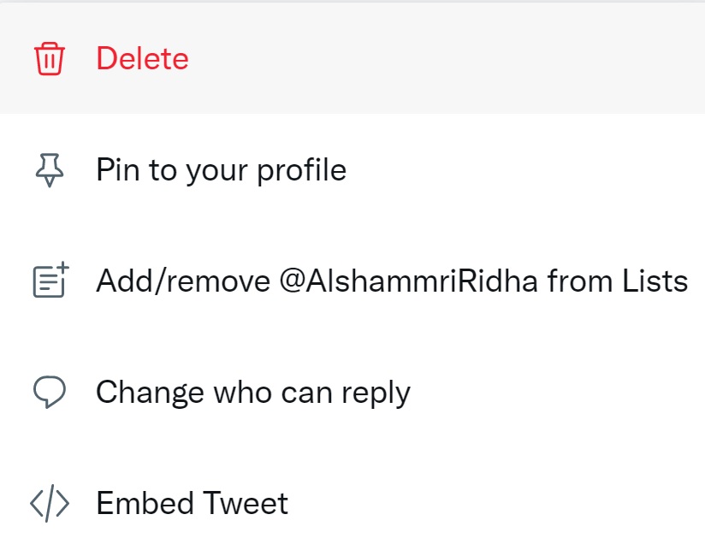Viewport: 705px width, 544px height.
Task: Click the 'Change who can reply' label
Action: coord(253,393)
